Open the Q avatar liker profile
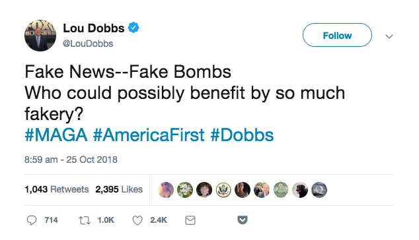The width and height of the screenshot is (419, 240). click(319, 190)
